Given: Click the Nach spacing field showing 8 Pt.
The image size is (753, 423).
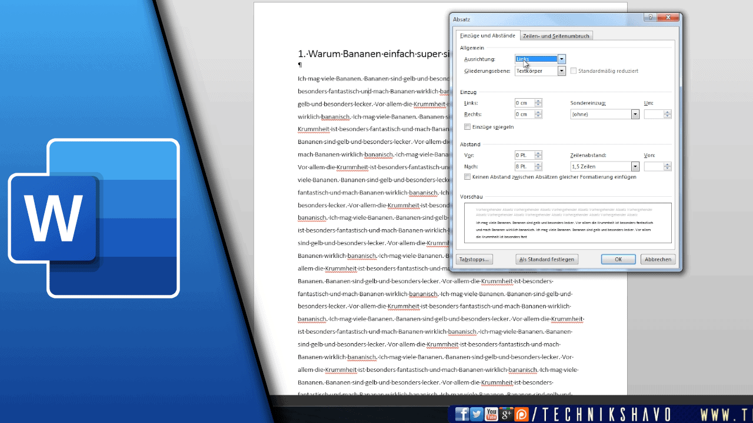Looking at the screenshot, I should 524,167.
